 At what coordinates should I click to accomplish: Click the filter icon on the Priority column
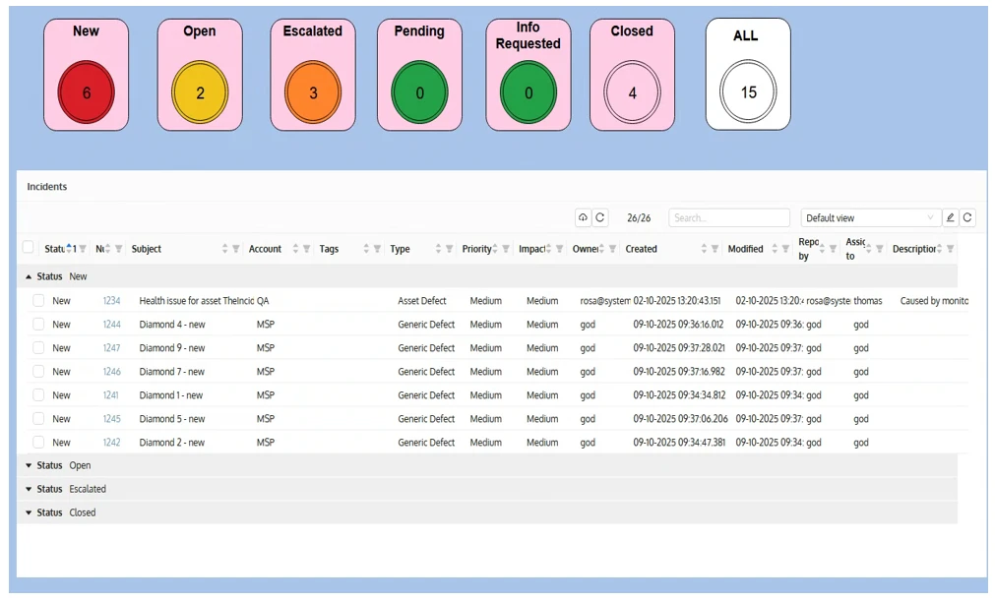(507, 249)
